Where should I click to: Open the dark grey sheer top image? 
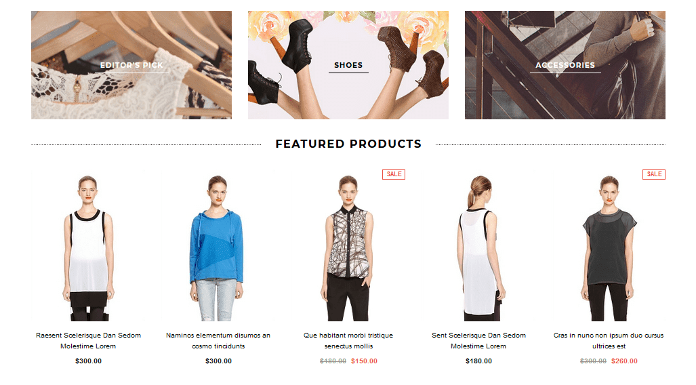tap(609, 245)
